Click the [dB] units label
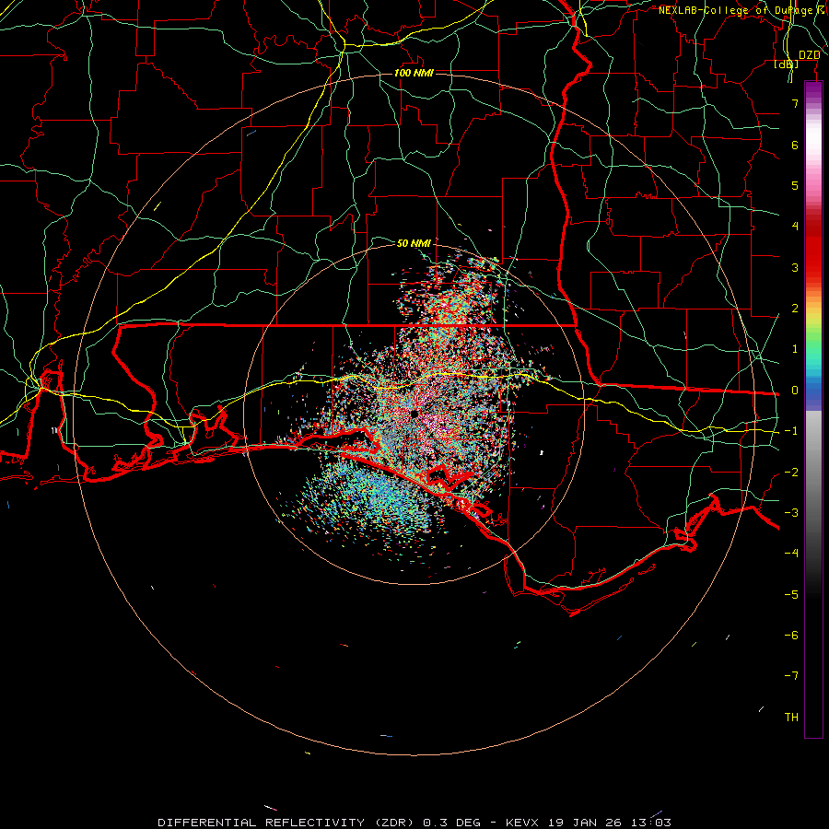 pos(787,64)
